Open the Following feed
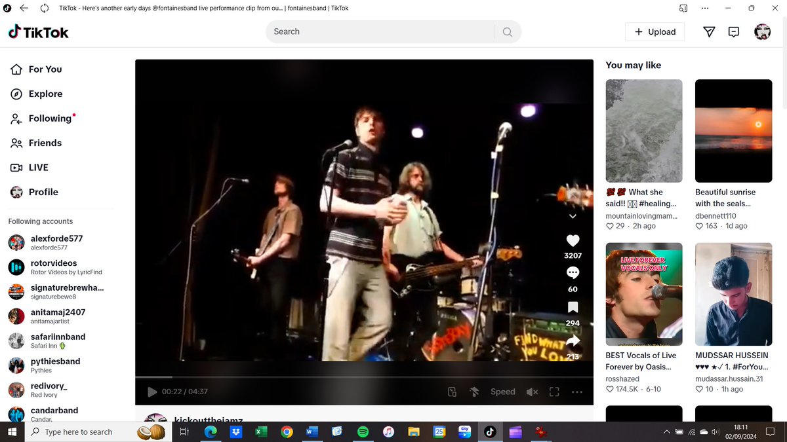This screenshot has height=442, width=787. point(43,119)
